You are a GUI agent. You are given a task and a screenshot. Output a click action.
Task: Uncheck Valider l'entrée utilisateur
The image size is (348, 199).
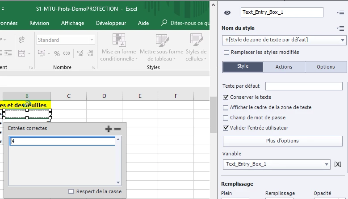tap(226, 128)
